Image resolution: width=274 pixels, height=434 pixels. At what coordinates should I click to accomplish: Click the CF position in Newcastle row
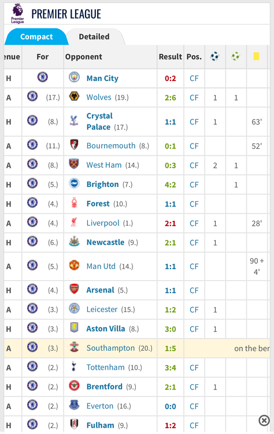point(194,242)
